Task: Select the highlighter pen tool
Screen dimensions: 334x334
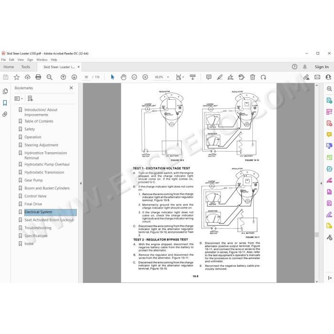Action: point(219,77)
